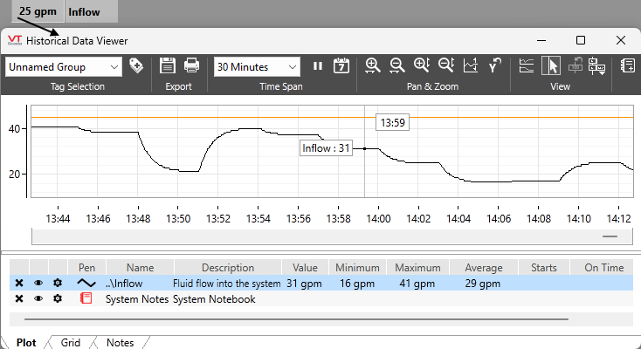Viewport: 641px width, 349px height.
Task: Select the pointer cursor tool in View
Action: [x=551, y=66]
